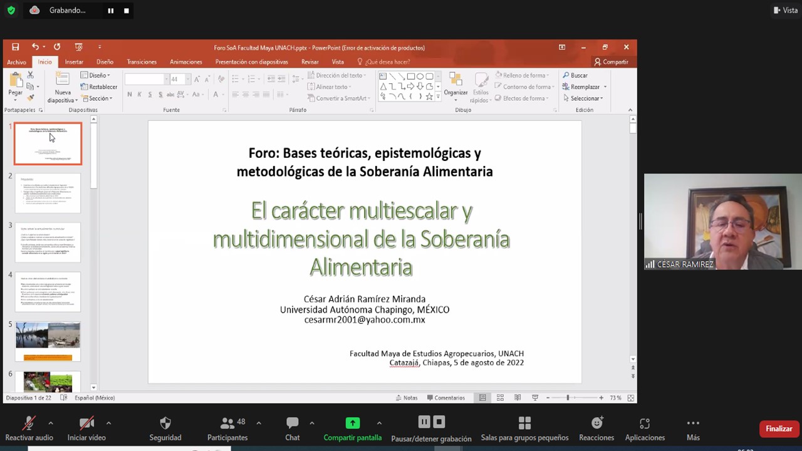Switch to the Insertar ribbon tab
Viewport: 802px width, 451px height.
coord(74,62)
